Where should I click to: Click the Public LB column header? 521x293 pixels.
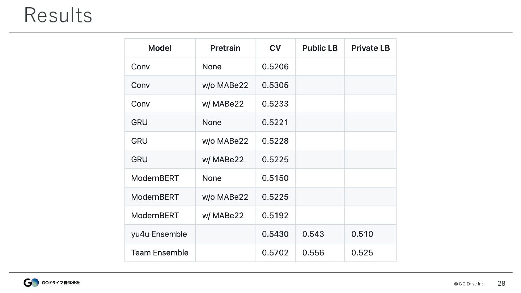[x=320, y=48]
